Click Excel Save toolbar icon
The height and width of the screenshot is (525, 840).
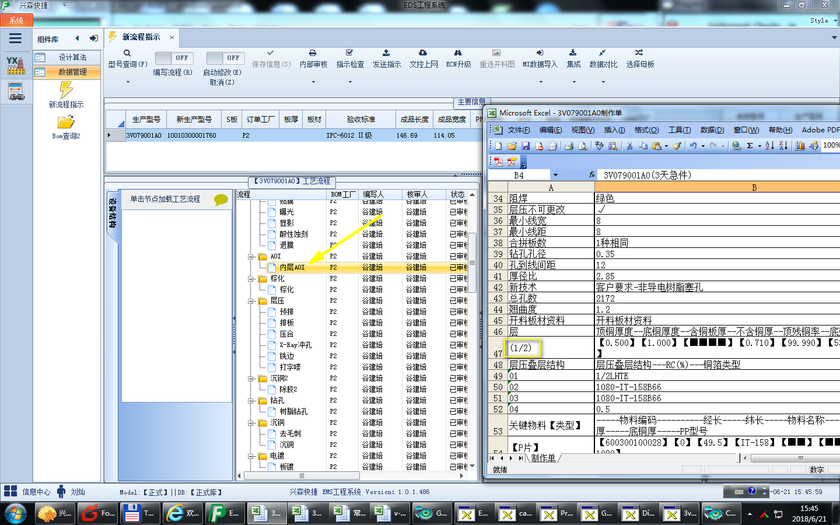(525, 146)
